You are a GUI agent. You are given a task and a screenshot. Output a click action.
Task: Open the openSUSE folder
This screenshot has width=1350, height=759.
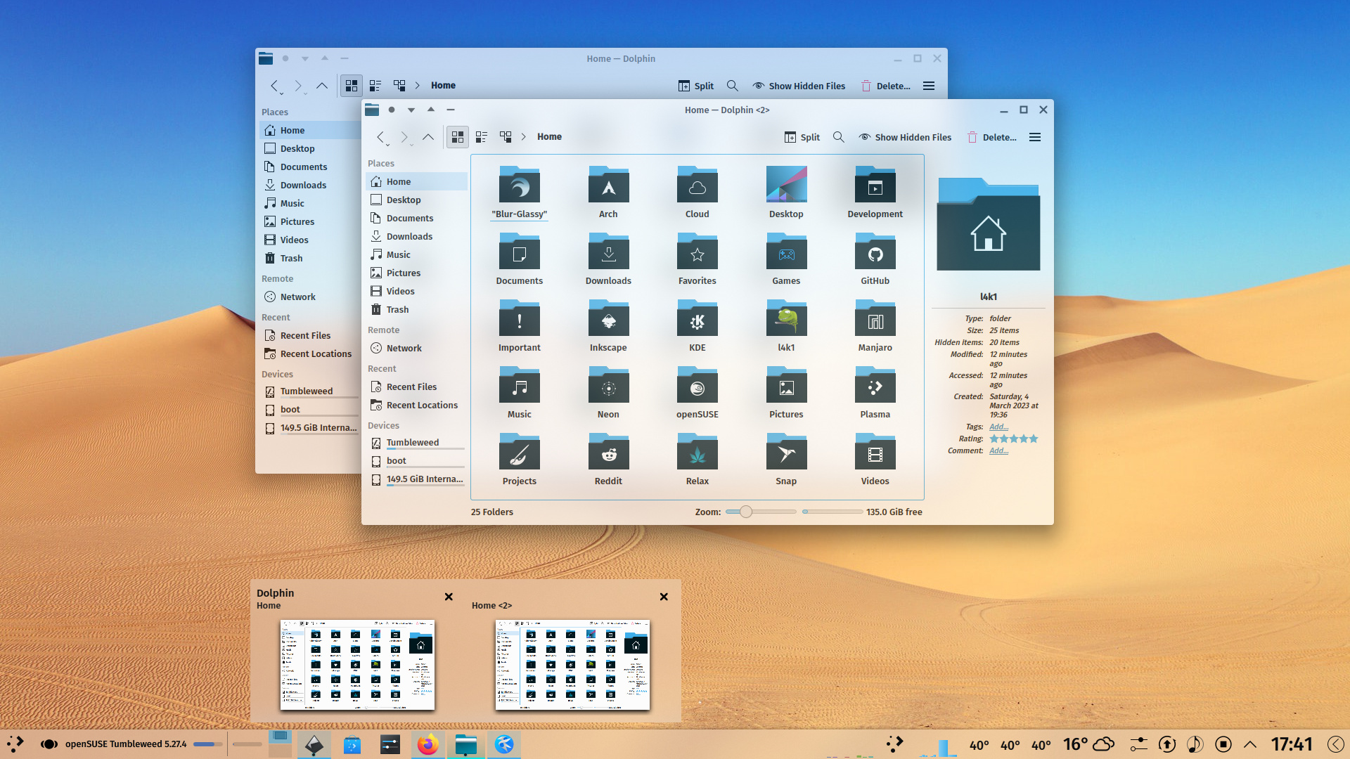click(x=697, y=391)
